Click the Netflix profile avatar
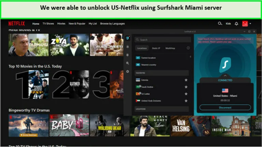262x147 pixels. [245, 24]
